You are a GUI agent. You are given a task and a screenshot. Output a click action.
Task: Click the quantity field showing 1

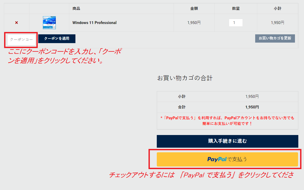236,22
